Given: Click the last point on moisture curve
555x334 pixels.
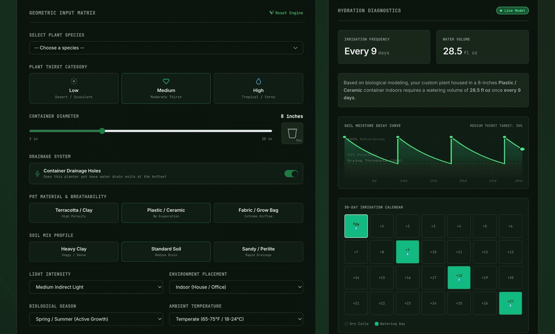Looking at the screenshot, I should click(522, 149).
